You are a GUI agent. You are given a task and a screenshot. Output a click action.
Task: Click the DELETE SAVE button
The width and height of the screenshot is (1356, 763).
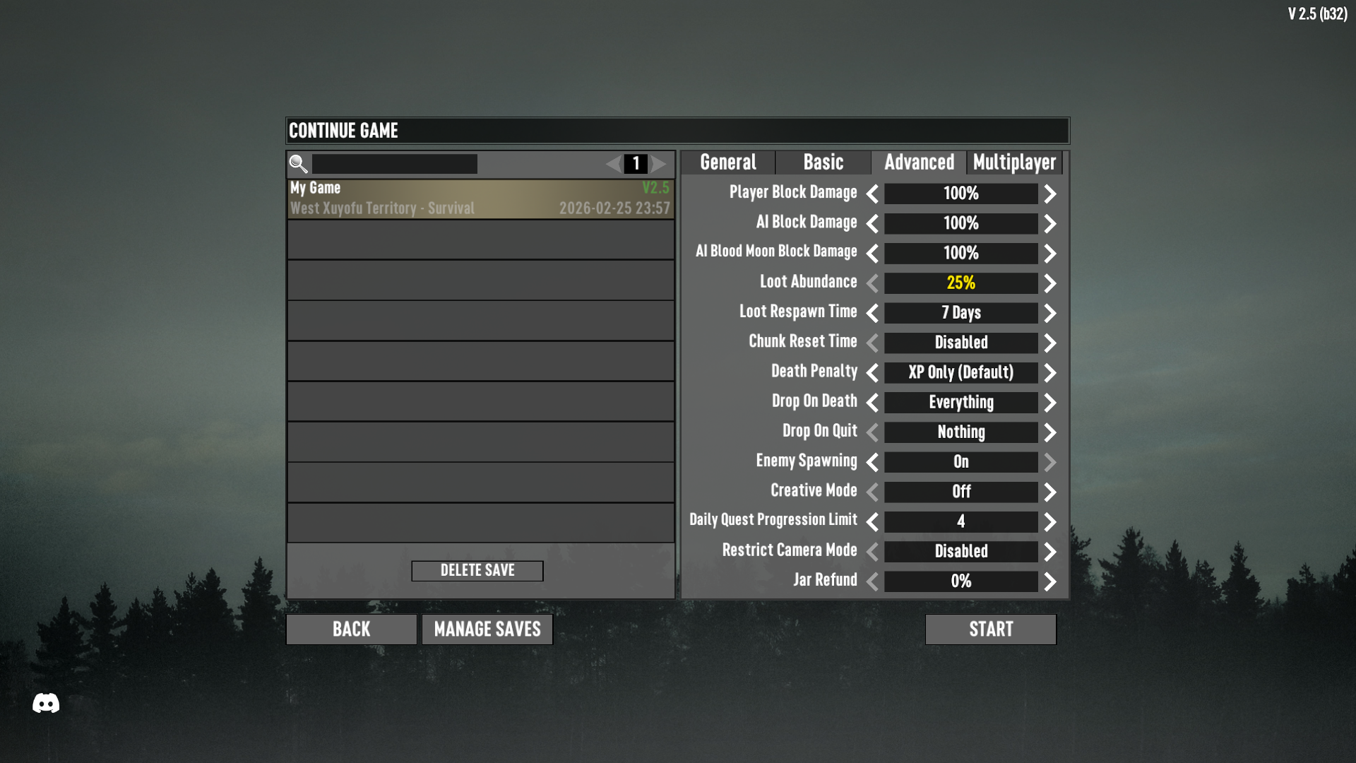coord(477,571)
